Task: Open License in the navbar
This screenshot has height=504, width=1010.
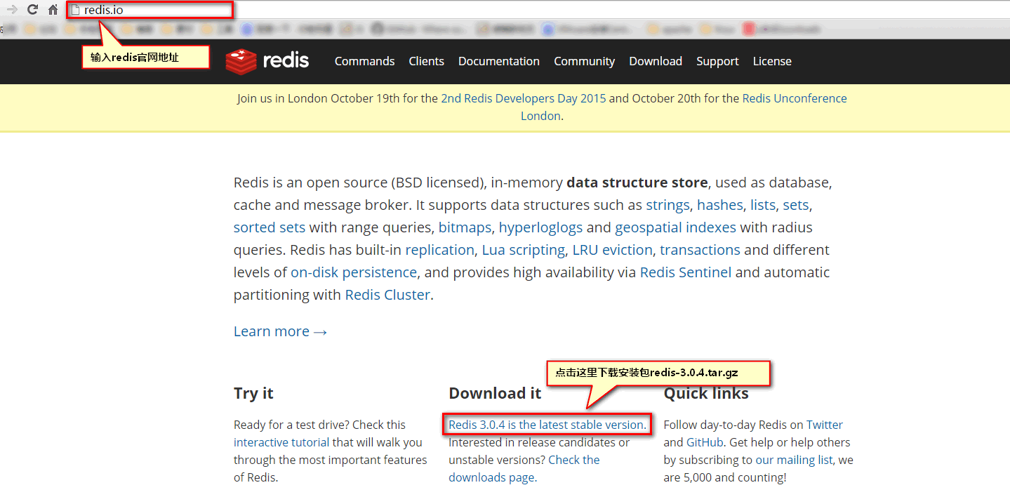Action: click(772, 61)
